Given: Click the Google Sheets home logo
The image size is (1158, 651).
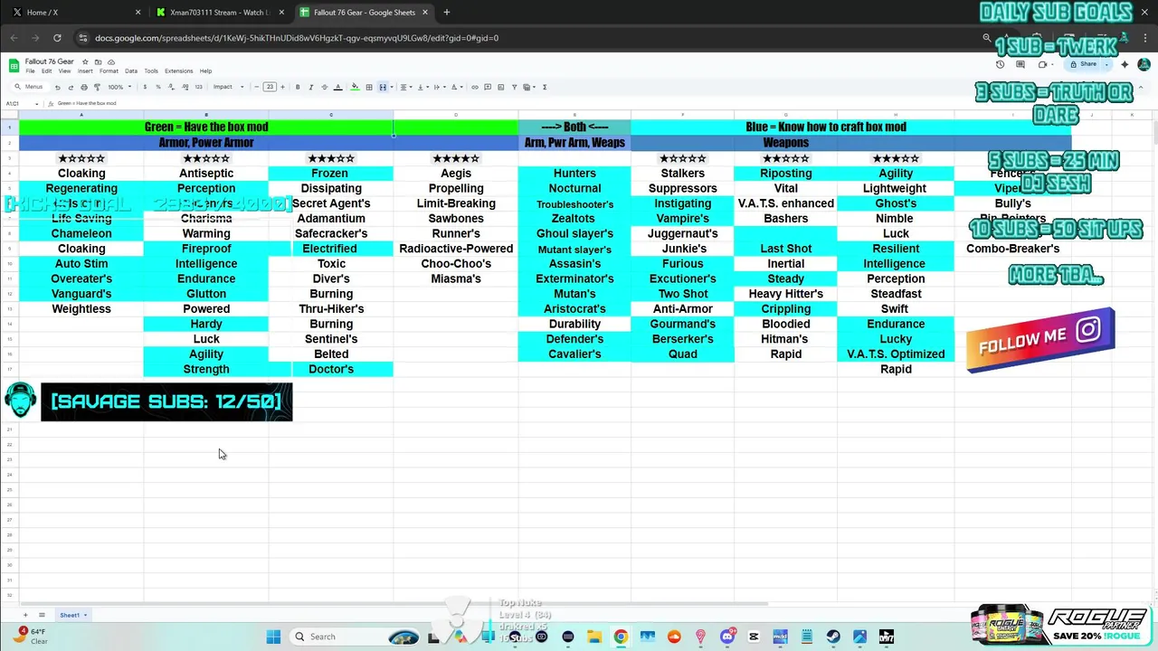Looking at the screenshot, I should (14, 66).
